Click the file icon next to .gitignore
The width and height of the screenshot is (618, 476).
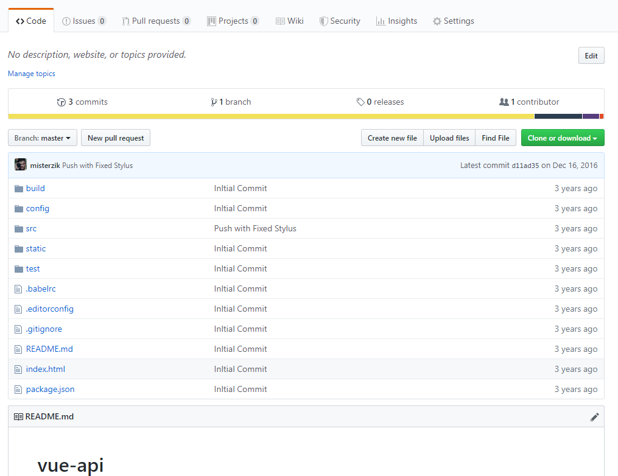click(18, 329)
